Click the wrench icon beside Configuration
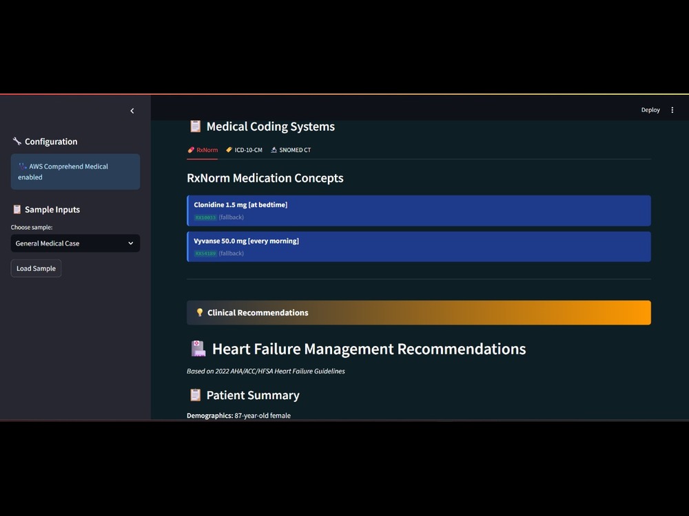 [x=17, y=141]
